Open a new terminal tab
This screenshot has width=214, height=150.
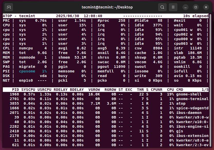[x=8, y=7]
